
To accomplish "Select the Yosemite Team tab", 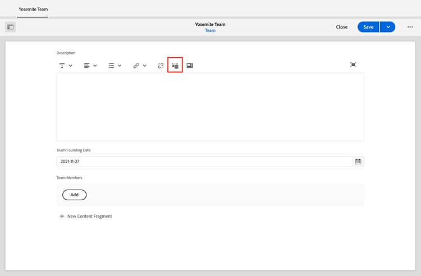I will (x=33, y=9).
